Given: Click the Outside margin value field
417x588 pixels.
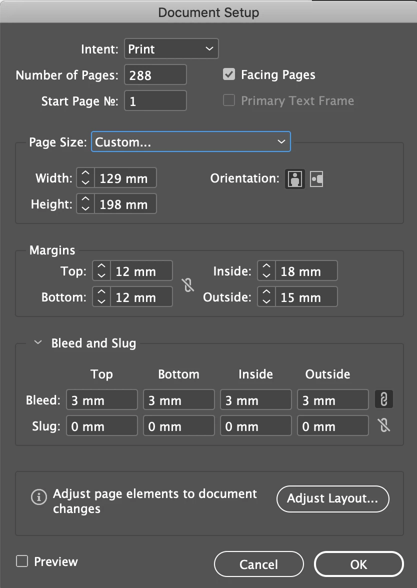Looking at the screenshot, I should 306,296.
